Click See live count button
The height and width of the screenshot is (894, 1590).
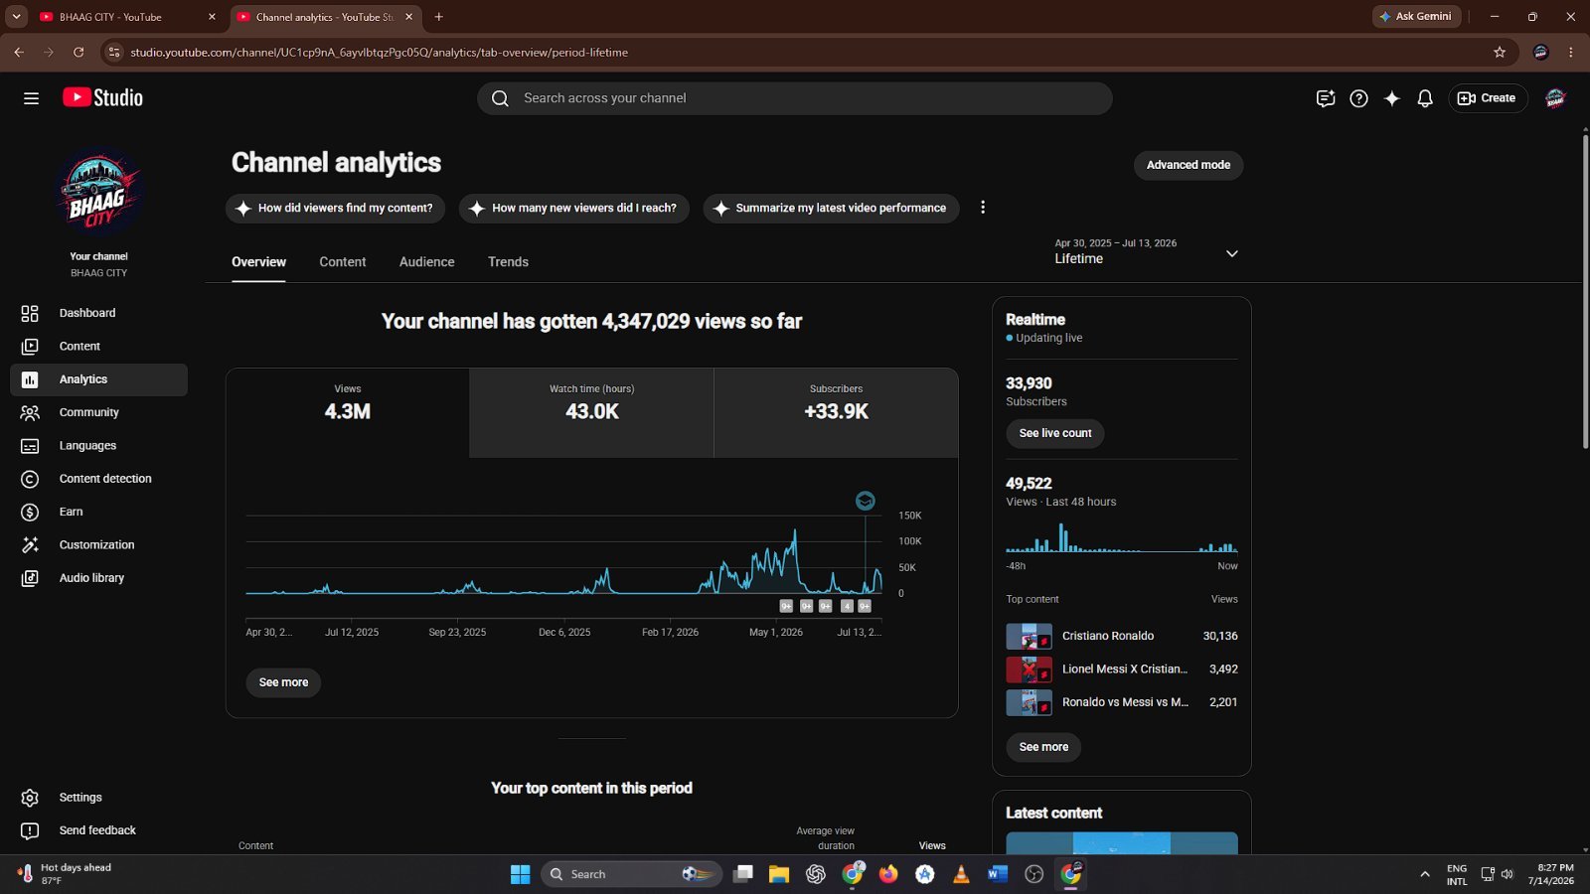point(1055,433)
